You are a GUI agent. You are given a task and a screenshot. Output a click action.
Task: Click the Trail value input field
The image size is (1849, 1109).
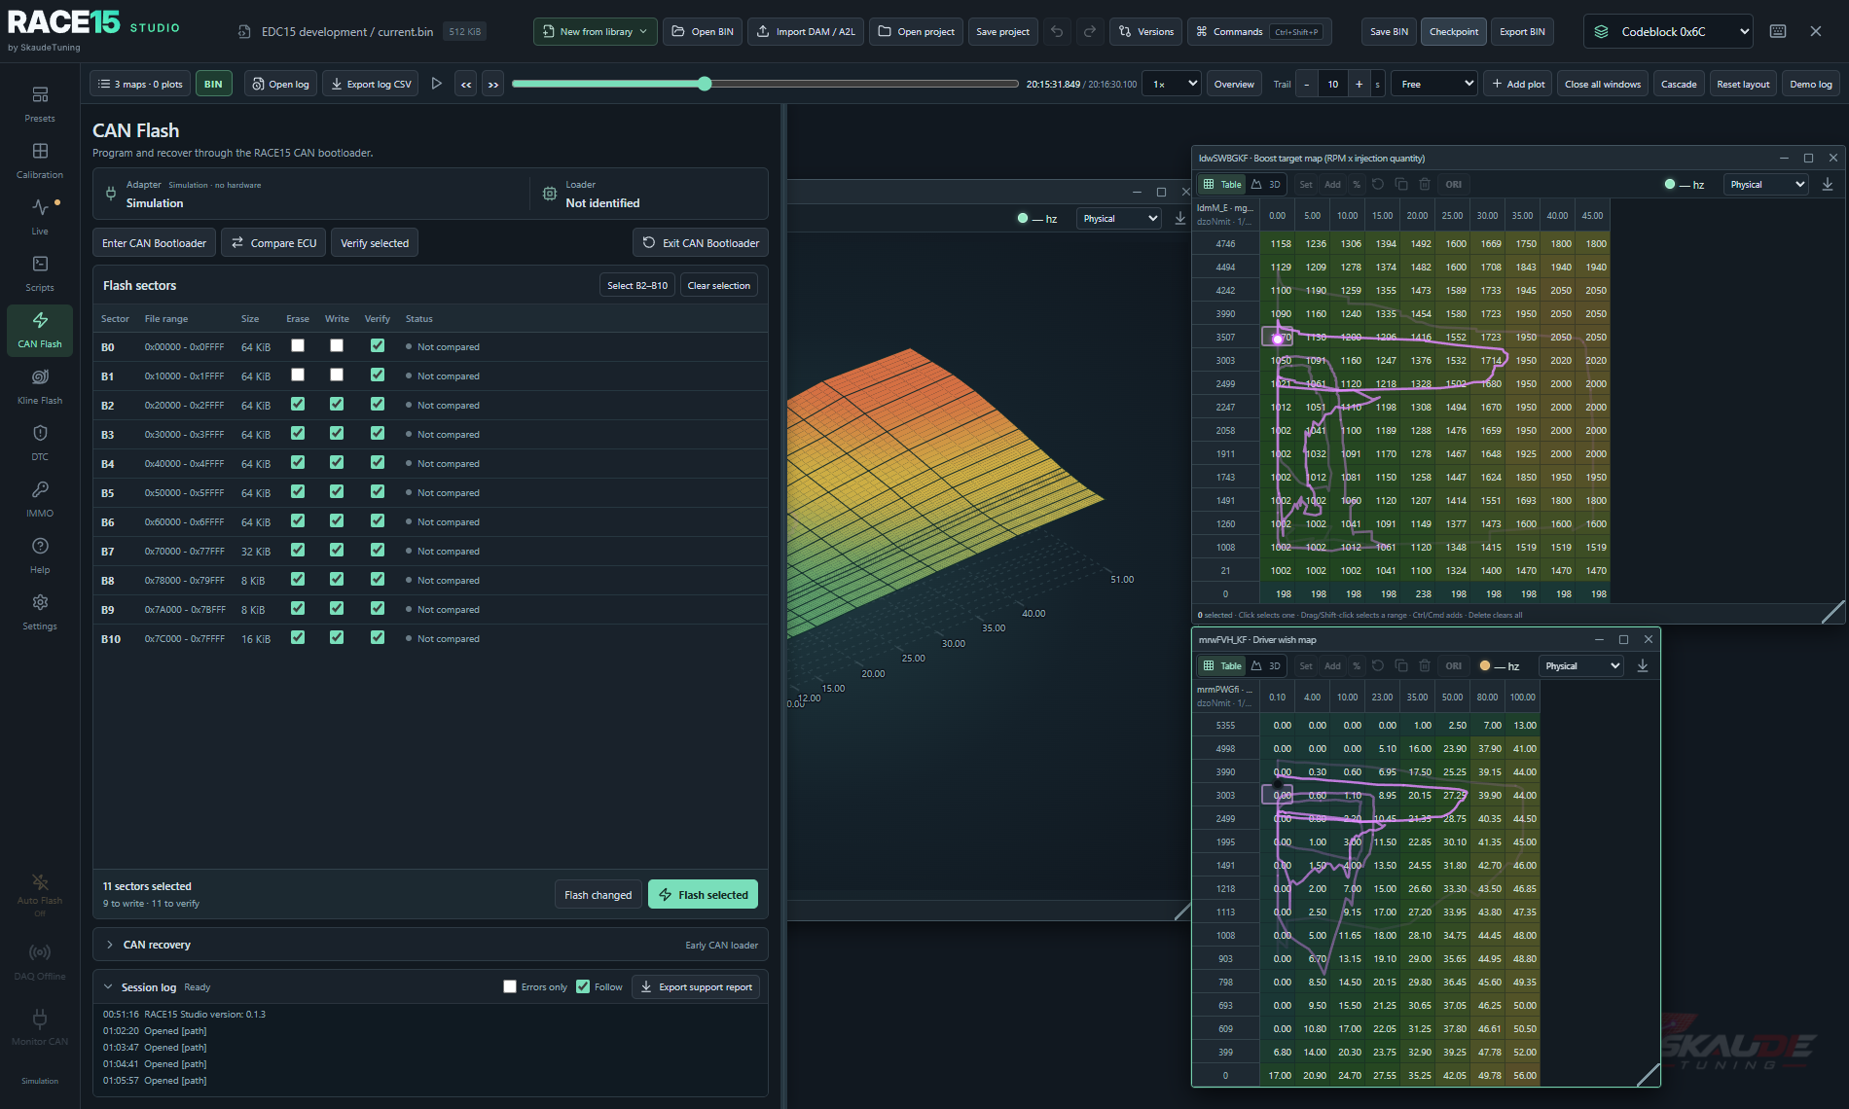coord(1333,84)
